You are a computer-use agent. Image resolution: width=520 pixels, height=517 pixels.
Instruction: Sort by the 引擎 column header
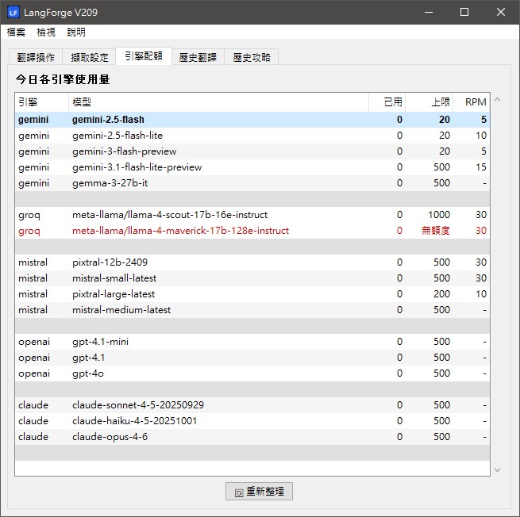tap(42, 102)
